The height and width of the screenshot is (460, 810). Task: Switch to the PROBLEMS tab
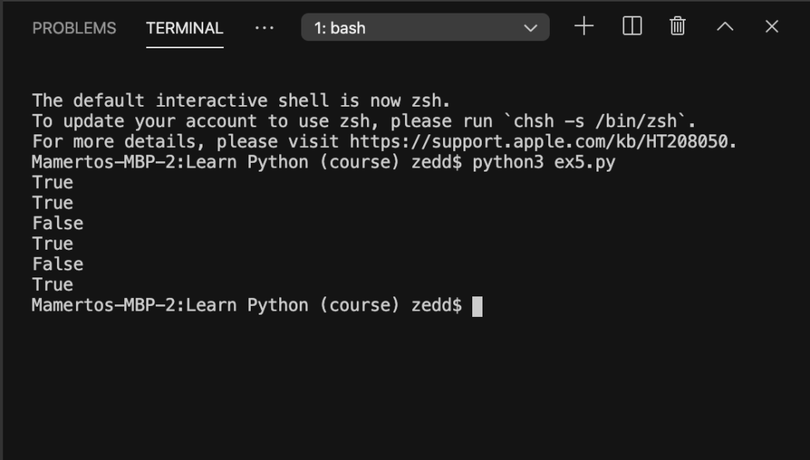pyautogui.click(x=74, y=28)
